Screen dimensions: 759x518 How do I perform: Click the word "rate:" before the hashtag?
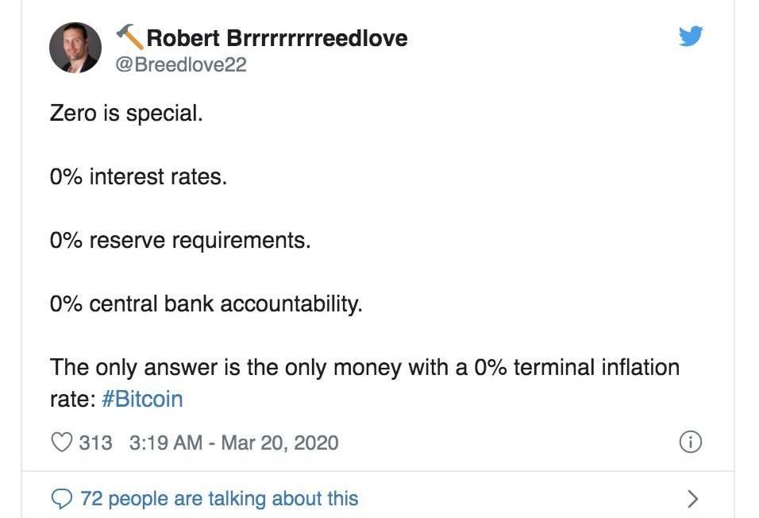point(73,398)
